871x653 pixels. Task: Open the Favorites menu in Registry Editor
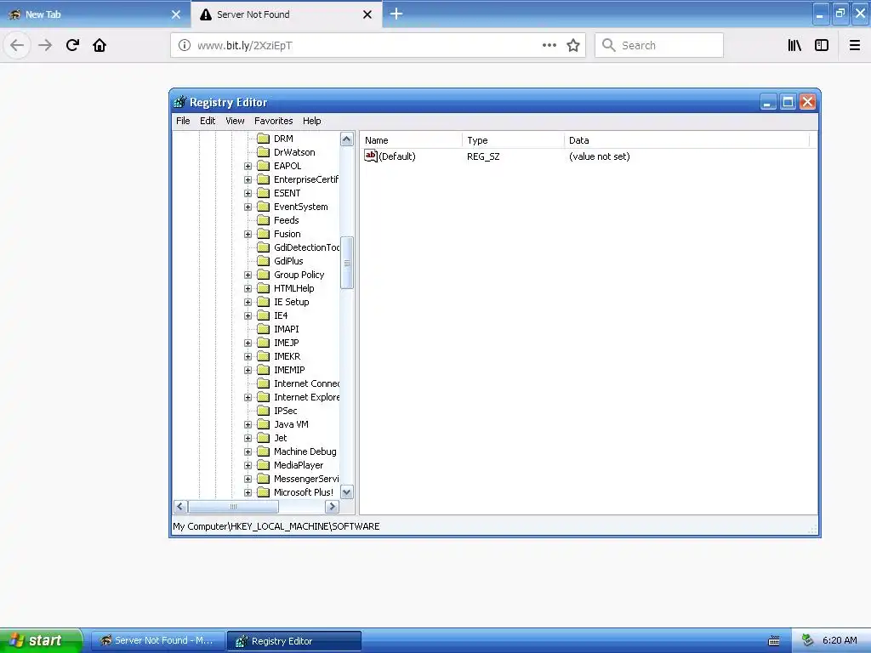(x=273, y=121)
